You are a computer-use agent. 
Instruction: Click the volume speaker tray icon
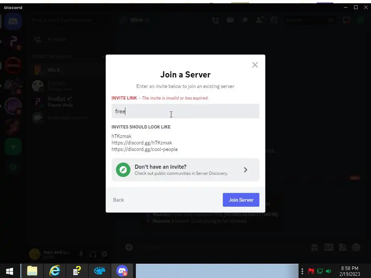coord(328,271)
